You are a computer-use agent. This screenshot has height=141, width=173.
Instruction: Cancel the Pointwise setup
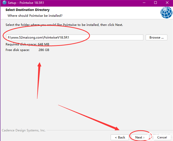(162, 137)
